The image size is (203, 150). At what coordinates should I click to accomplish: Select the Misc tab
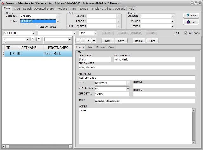tap(73, 9)
